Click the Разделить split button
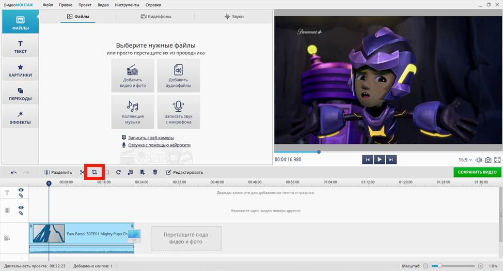503x271 pixels. (58, 172)
